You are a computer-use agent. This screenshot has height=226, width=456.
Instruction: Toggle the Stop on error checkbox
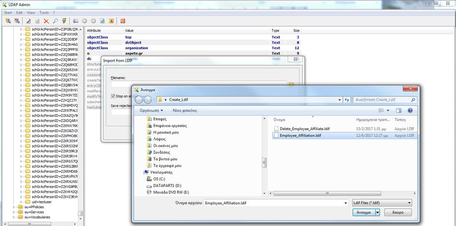pyautogui.click(x=113, y=96)
